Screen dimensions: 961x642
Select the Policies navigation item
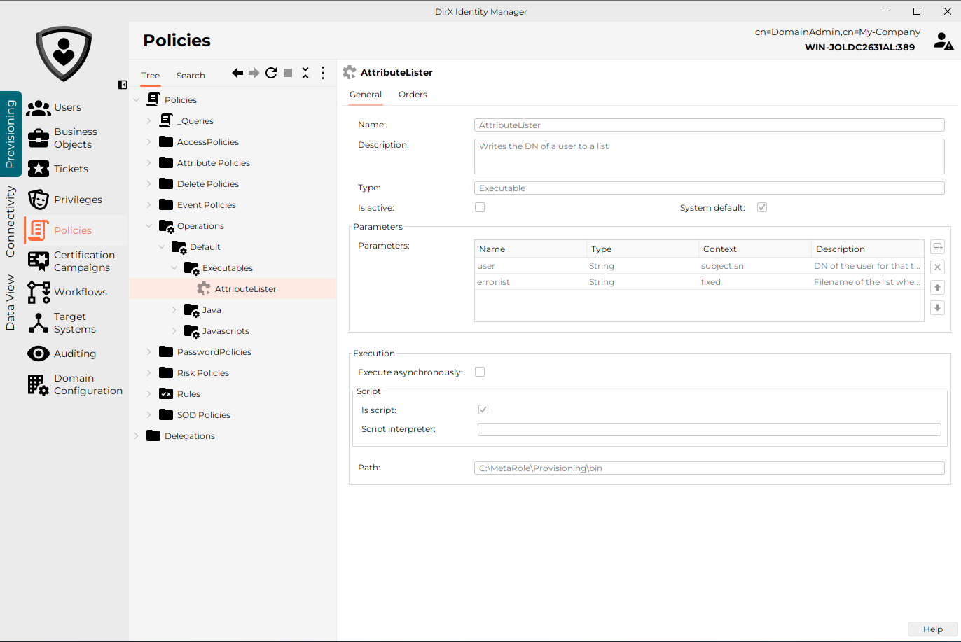(76, 230)
